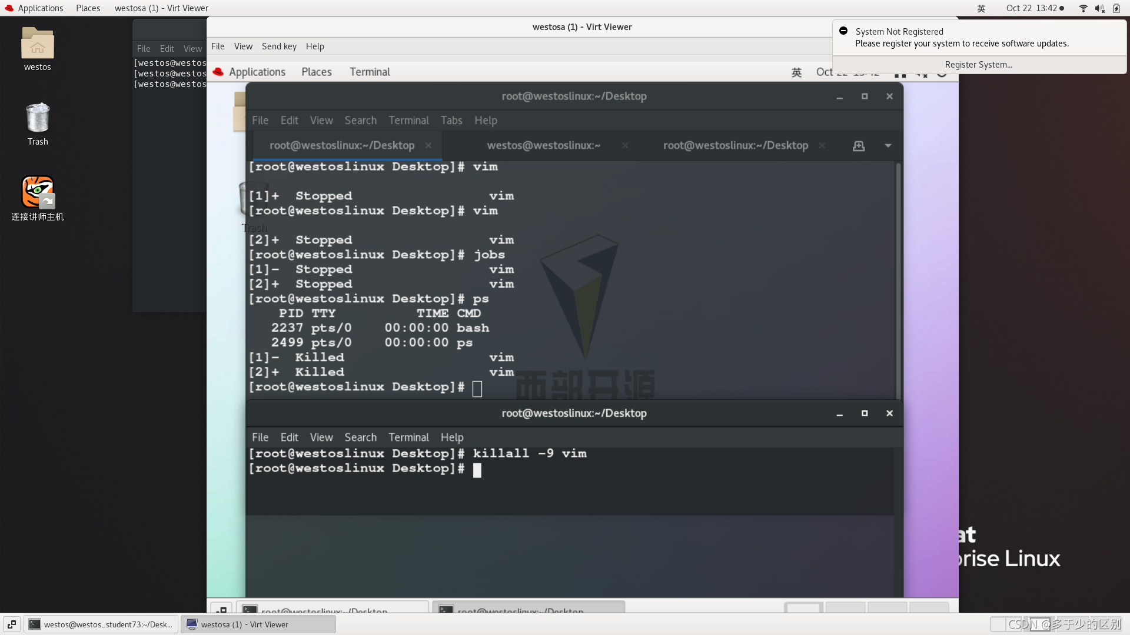Viewport: 1130px width, 635px height.
Task: Open Terminal menu in the lower terminal
Action: point(408,437)
